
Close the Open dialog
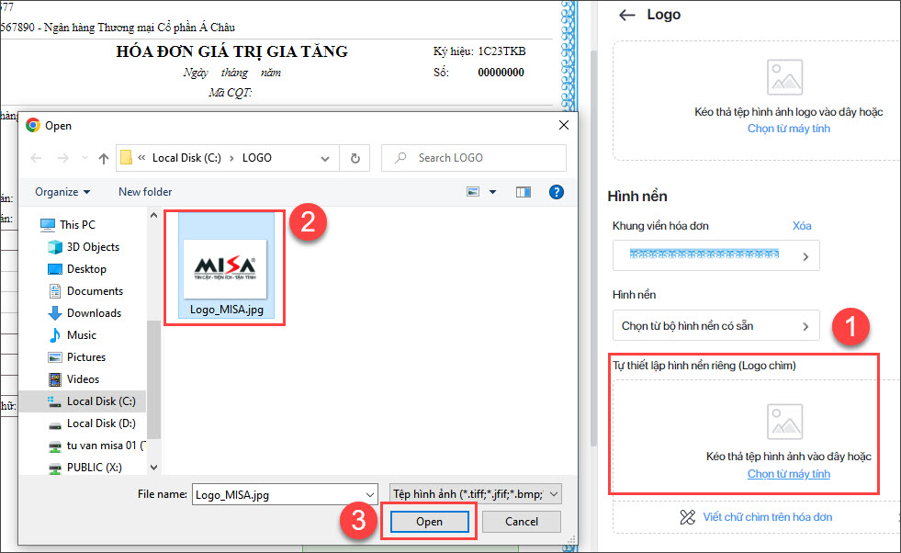[x=564, y=125]
